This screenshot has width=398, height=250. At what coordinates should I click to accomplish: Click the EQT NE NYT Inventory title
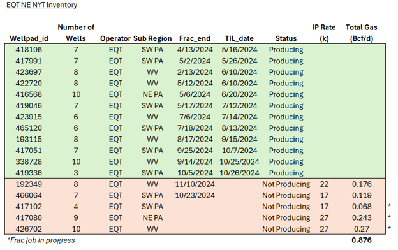pos(42,5)
